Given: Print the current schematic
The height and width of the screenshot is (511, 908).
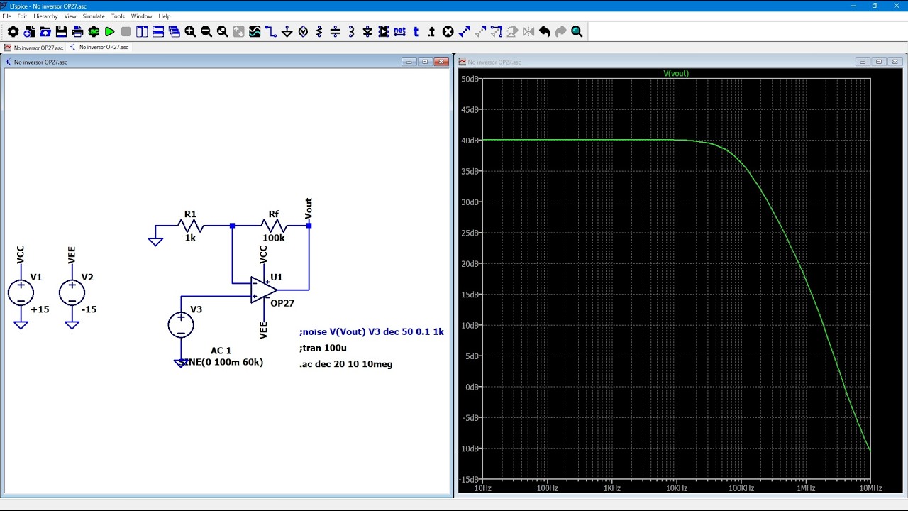Looking at the screenshot, I should coord(77,31).
